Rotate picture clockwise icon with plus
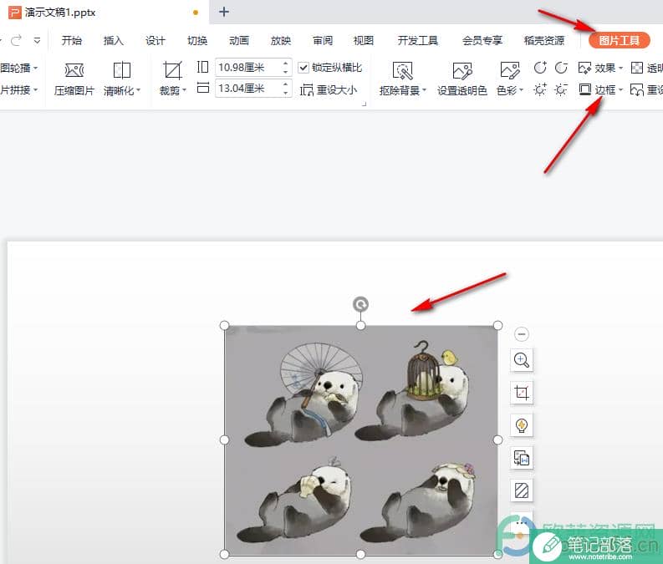The height and width of the screenshot is (564, 663). (540, 68)
